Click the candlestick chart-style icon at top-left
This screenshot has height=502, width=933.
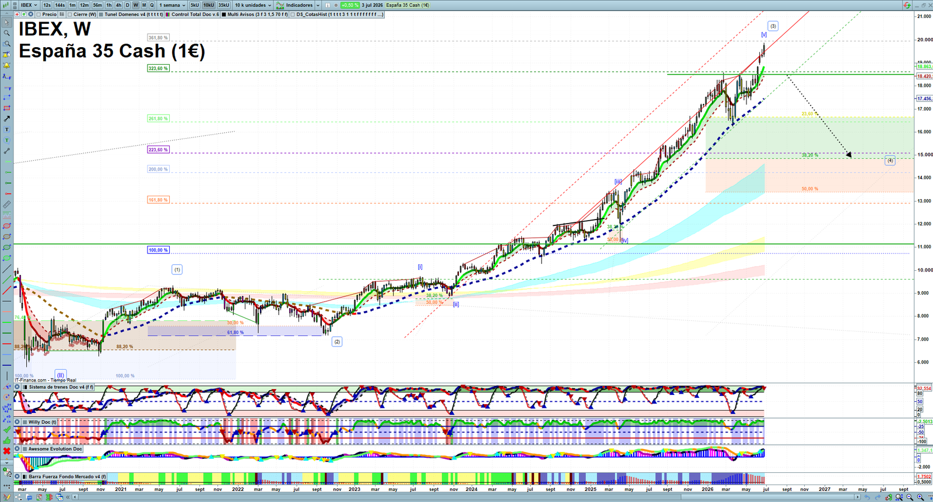click(6, 5)
